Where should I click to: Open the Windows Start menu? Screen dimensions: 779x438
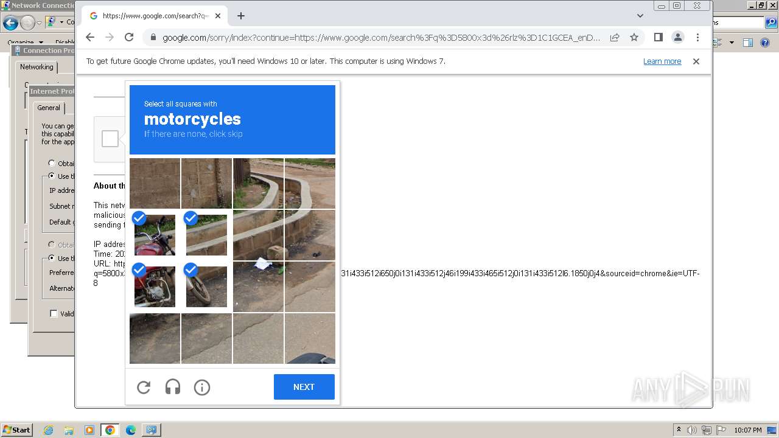17,430
